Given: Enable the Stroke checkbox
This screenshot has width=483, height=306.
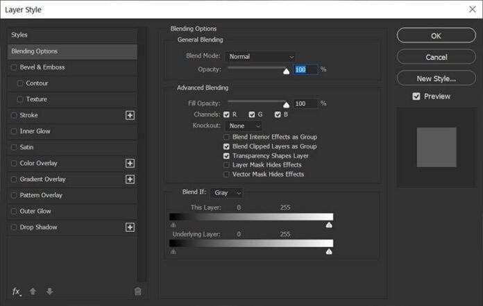Looking at the screenshot, I should 14,115.
